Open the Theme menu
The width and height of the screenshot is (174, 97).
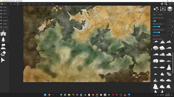(34, 4)
